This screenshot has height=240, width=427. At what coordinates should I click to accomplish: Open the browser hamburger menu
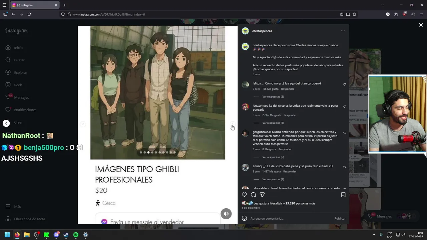422,14
